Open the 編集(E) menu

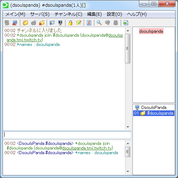[94, 14]
